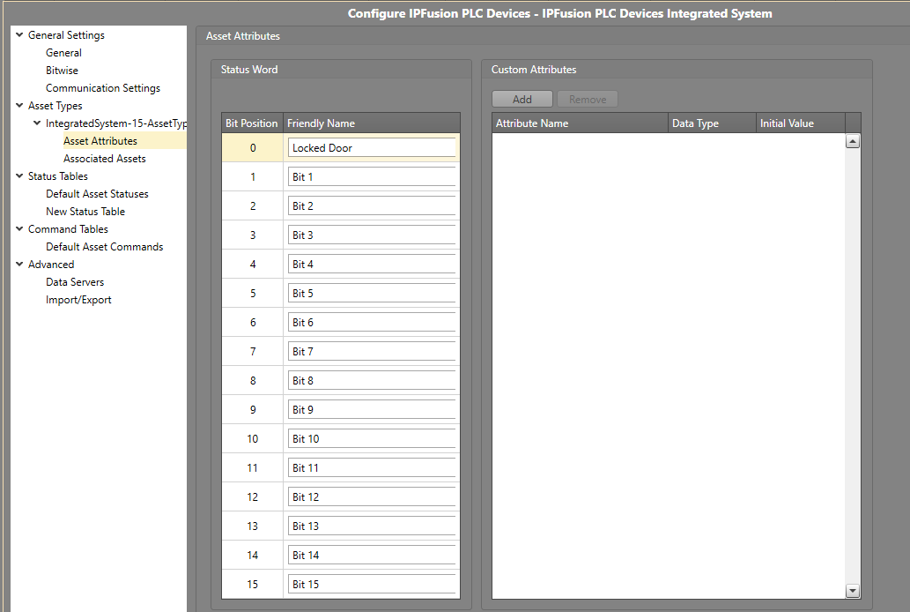Open the Import/Export page
The image size is (910, 612).
[x=78, y=300]
